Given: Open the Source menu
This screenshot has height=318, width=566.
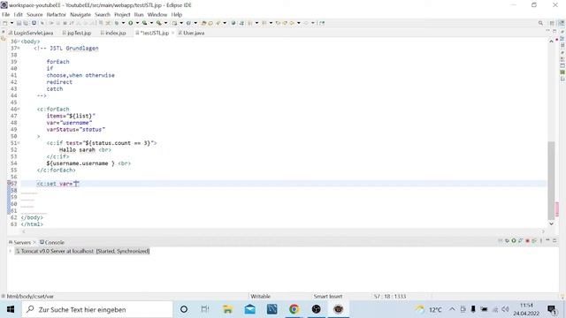Looking at the screenshot, I should point(34,14).
